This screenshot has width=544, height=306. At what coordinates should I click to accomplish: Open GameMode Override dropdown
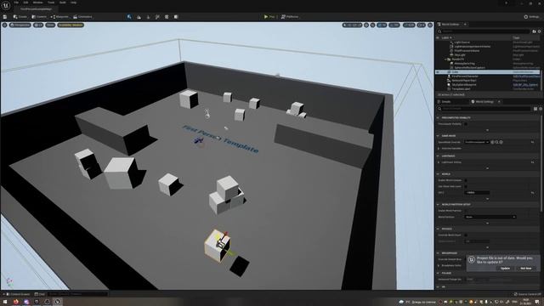point(477,142)
